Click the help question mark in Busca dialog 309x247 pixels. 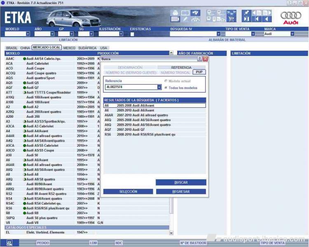(x=199, y=59)
